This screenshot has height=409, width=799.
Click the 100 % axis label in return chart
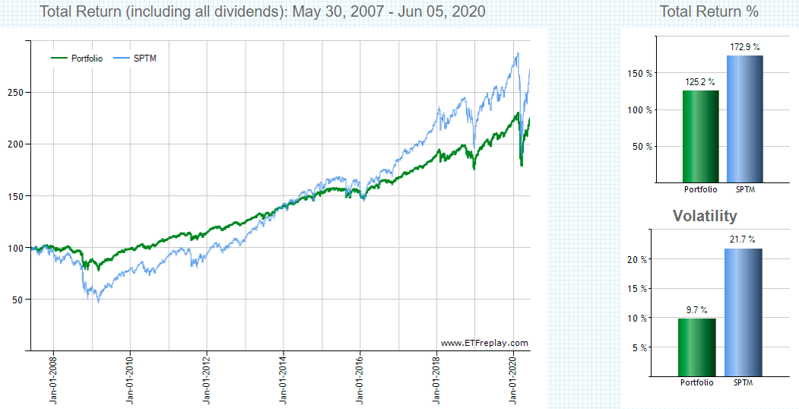641,110
